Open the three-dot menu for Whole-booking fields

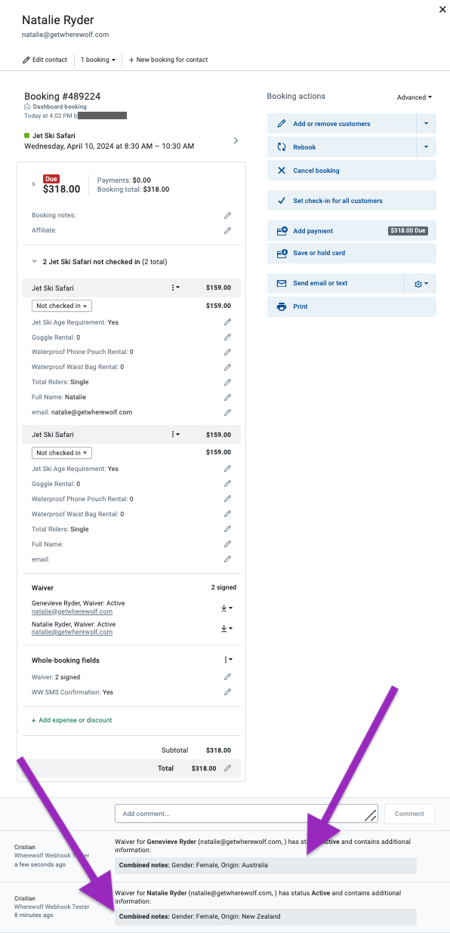pos(227,660)
